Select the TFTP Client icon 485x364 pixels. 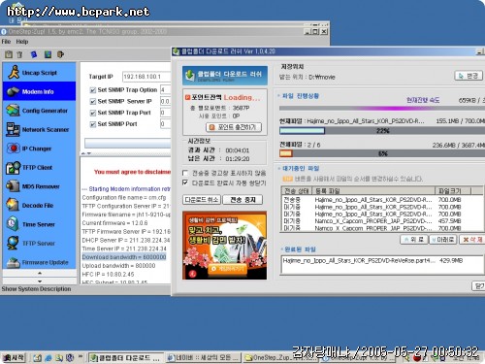13,167
